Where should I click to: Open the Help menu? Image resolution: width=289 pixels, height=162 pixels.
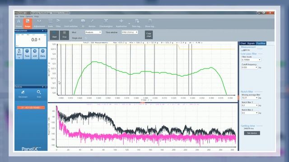coord(36,16)
